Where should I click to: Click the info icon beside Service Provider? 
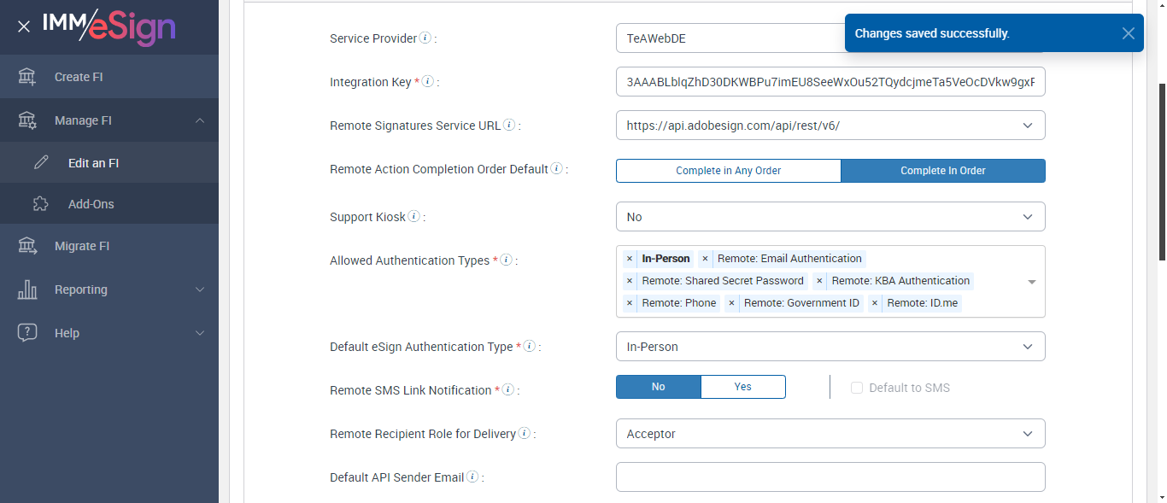point(425,38)
